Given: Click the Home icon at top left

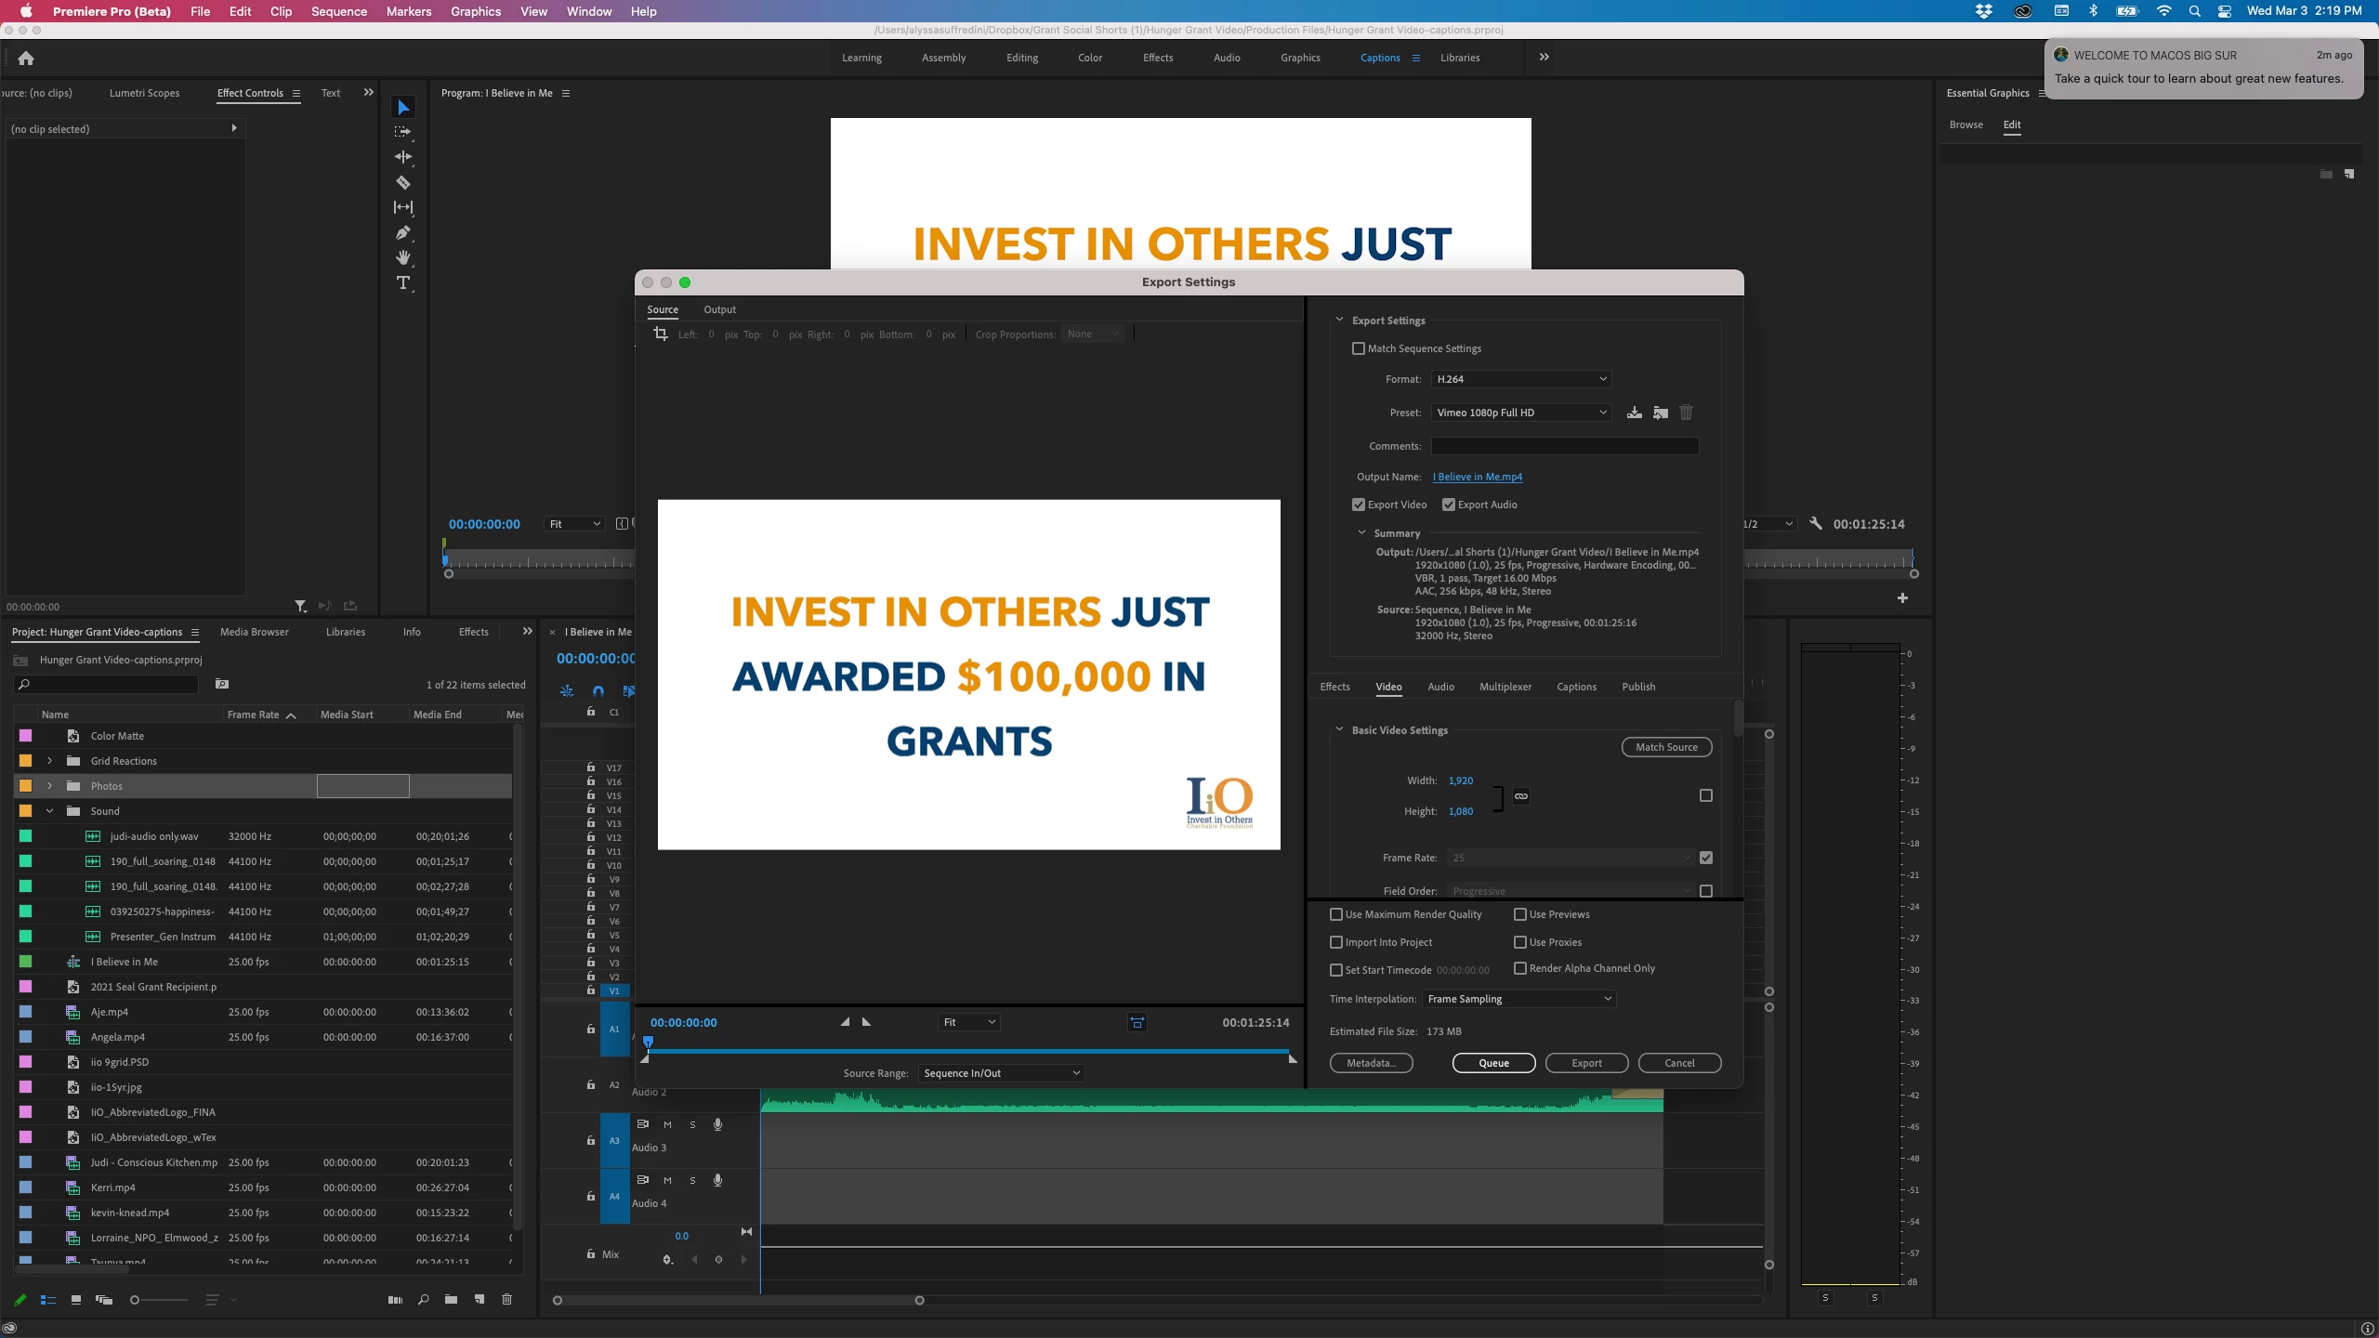Looking at the screenshot, I should point(26,58).
